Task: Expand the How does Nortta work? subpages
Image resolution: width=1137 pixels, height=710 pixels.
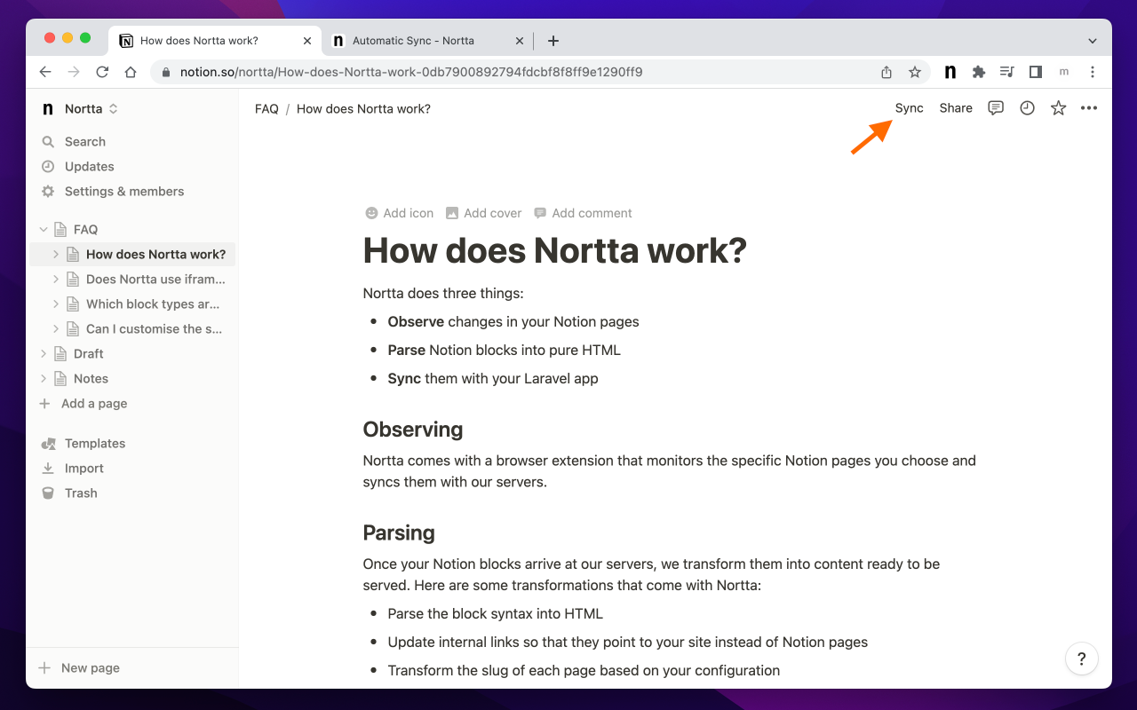Action: pyautogui.click(x=55, y=255)
